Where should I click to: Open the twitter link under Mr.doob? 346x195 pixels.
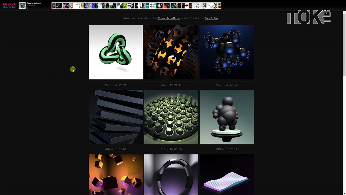pyautogui.click(x=12, y=7)
